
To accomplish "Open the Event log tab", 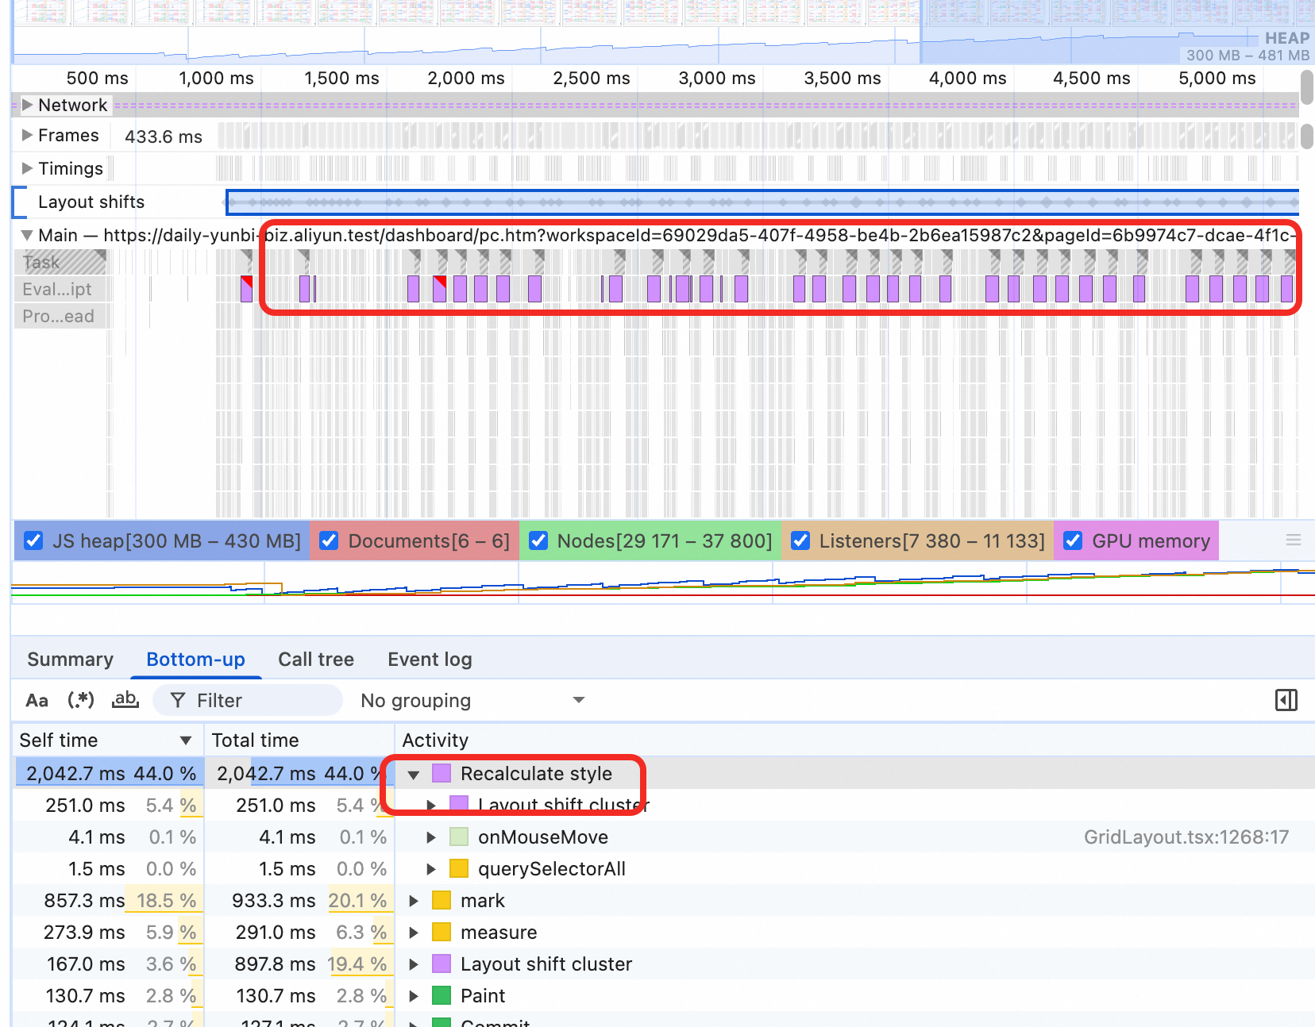I will (430, 660).
